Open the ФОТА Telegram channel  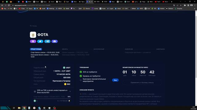pyautogui.click(x=47, y=41)
